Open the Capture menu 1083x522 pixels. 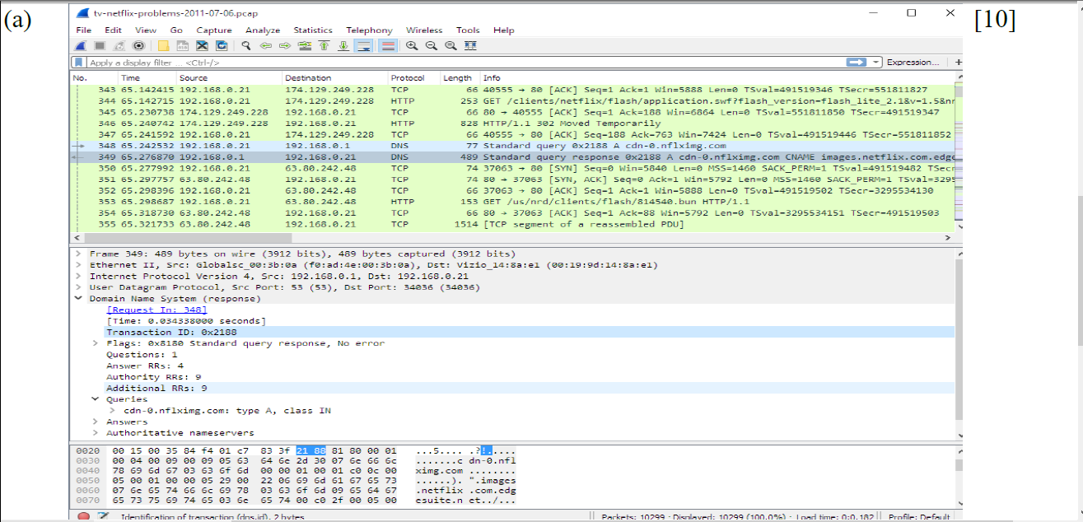click(214, 30)
